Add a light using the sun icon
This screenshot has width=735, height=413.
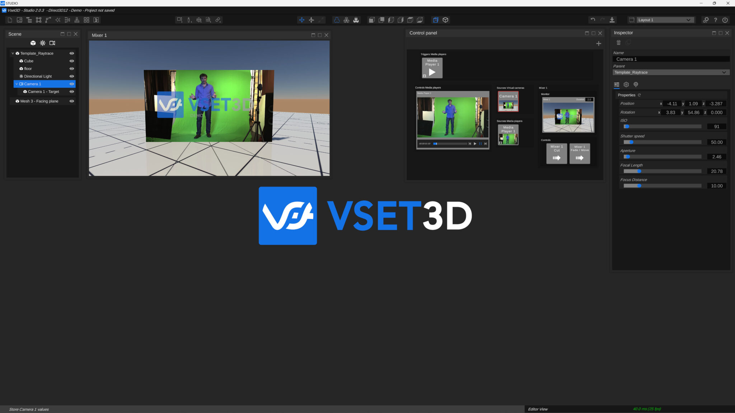pyautogui.click(x=43, y=43)
